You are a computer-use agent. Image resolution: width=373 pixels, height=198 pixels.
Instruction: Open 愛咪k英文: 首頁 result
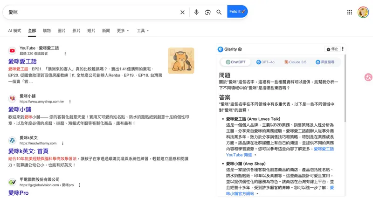coord(28,151)
